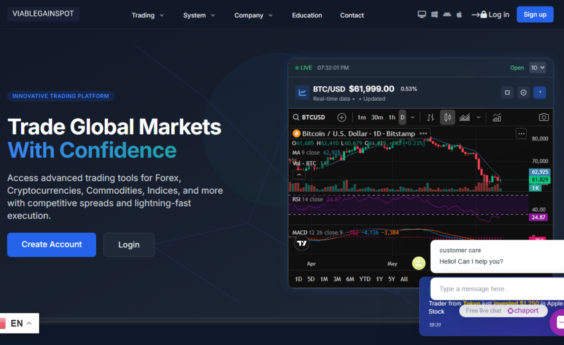Expand the chart style dropdown arrow
Viewport: 564px width, 345px height.
coord(478,117)
